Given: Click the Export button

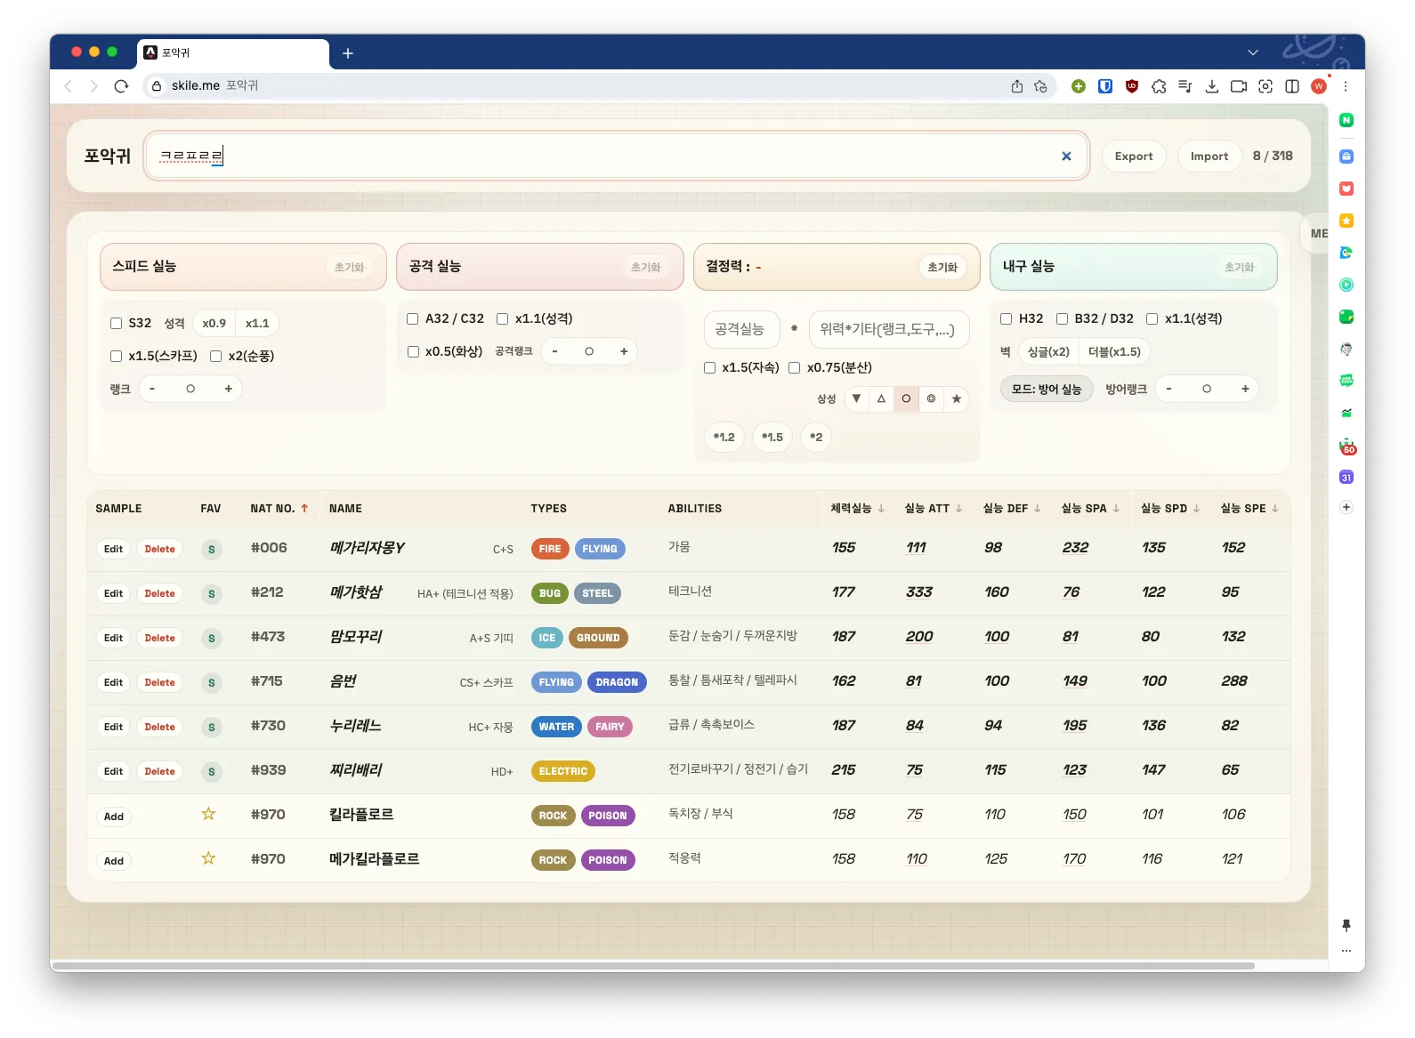Looking at the screenshot, I should click(x=1134, y=157).
